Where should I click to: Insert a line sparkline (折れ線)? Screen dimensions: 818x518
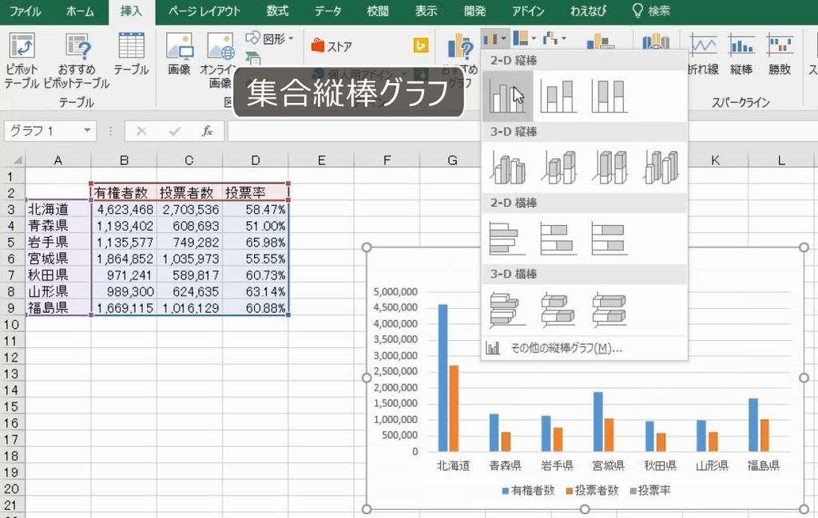point(703,54)
